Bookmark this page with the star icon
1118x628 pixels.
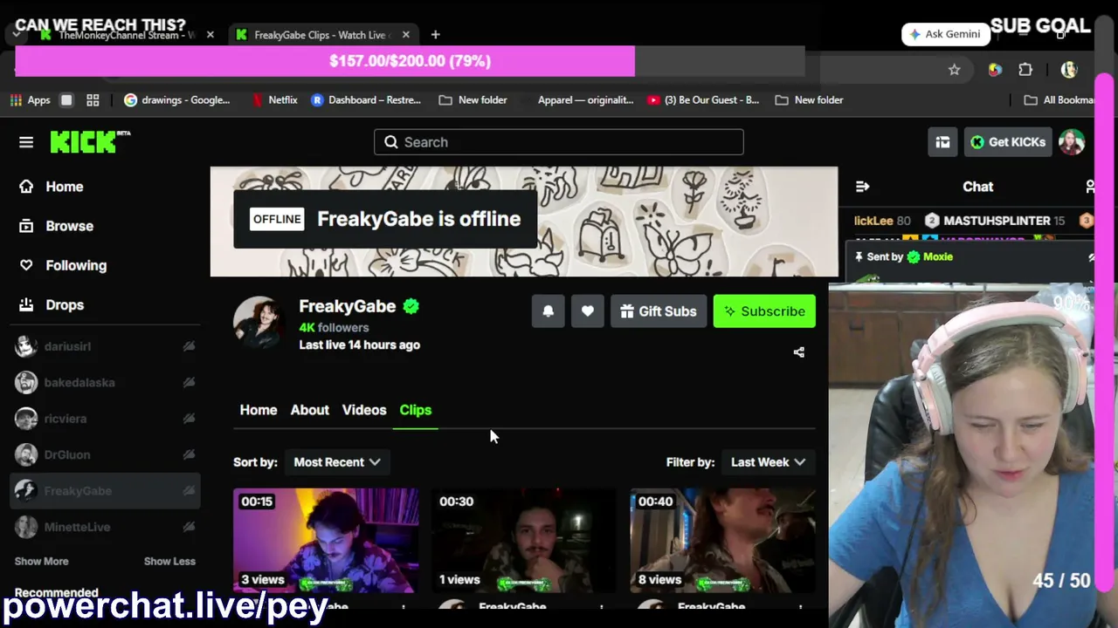pyautogui.click(x=954, y=70)
